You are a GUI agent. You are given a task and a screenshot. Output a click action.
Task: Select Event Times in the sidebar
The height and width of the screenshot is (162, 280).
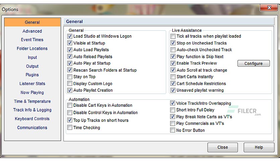[32, 40]
